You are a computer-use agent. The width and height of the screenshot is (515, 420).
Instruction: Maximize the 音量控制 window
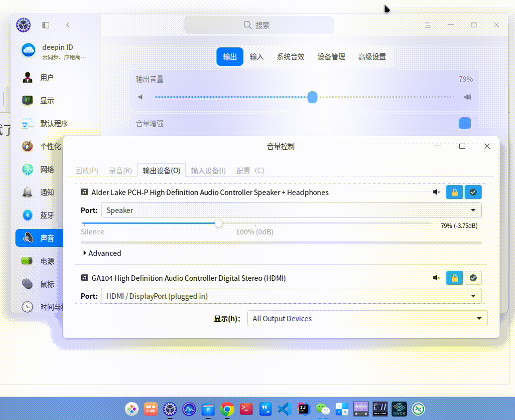click(x=462, y=146)
